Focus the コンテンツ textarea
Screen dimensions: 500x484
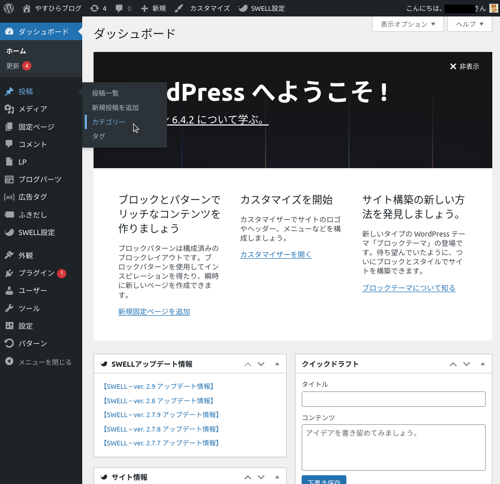pyautogui.click(x=394, y=447)
